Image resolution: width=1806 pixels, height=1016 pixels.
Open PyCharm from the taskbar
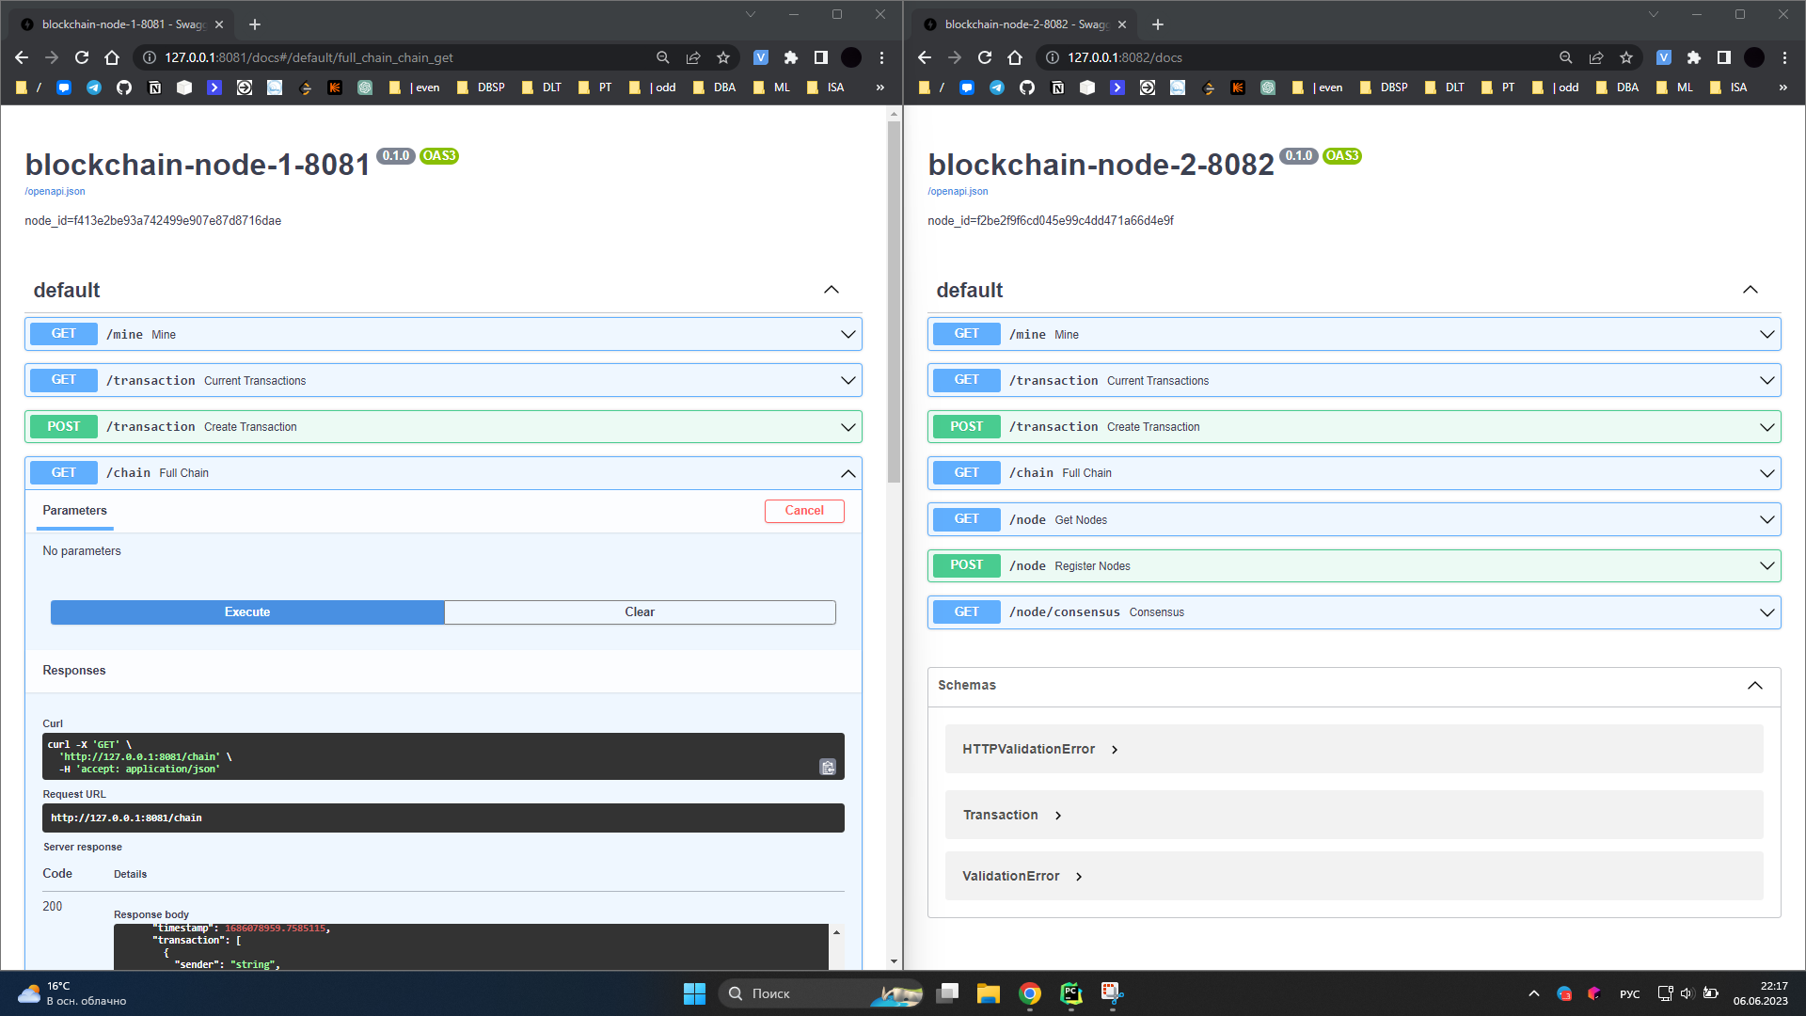pyautogui.click(x=1070, y=993)
